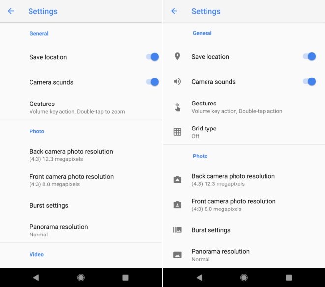Tap the location pin icon beside Save location
The width and height of the screenshot is (325, 287).
(x=177, y=57)
